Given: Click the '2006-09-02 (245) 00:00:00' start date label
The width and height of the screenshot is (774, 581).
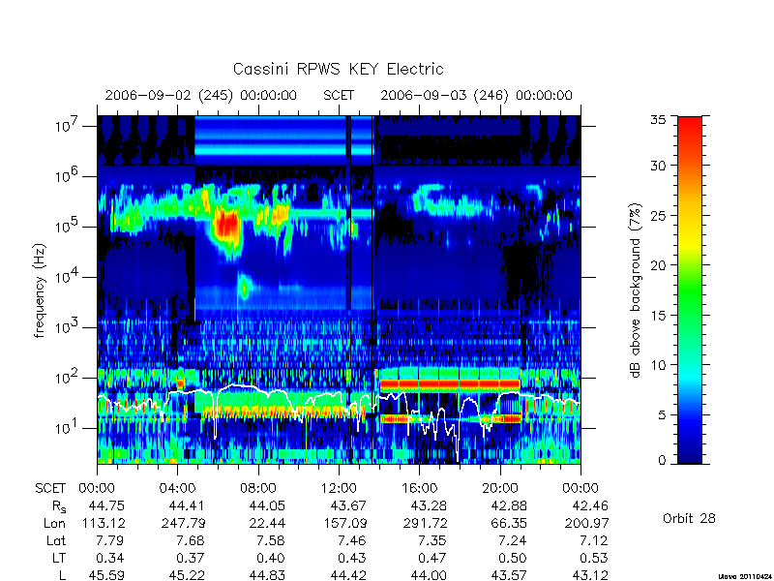Looking at the screenshot, I should coord(201,95).
